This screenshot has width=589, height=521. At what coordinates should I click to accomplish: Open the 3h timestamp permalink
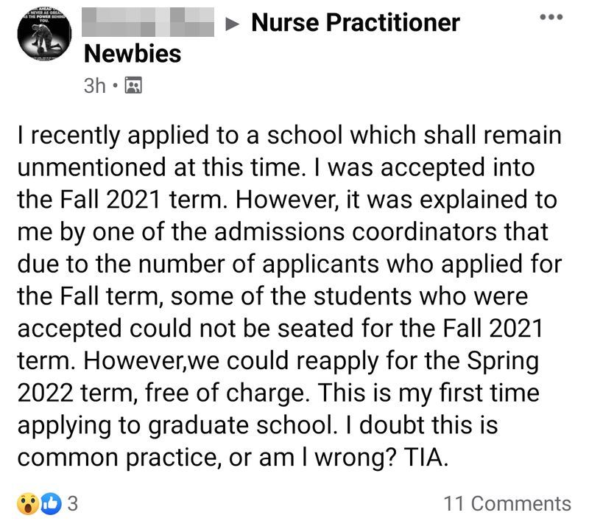95,85
